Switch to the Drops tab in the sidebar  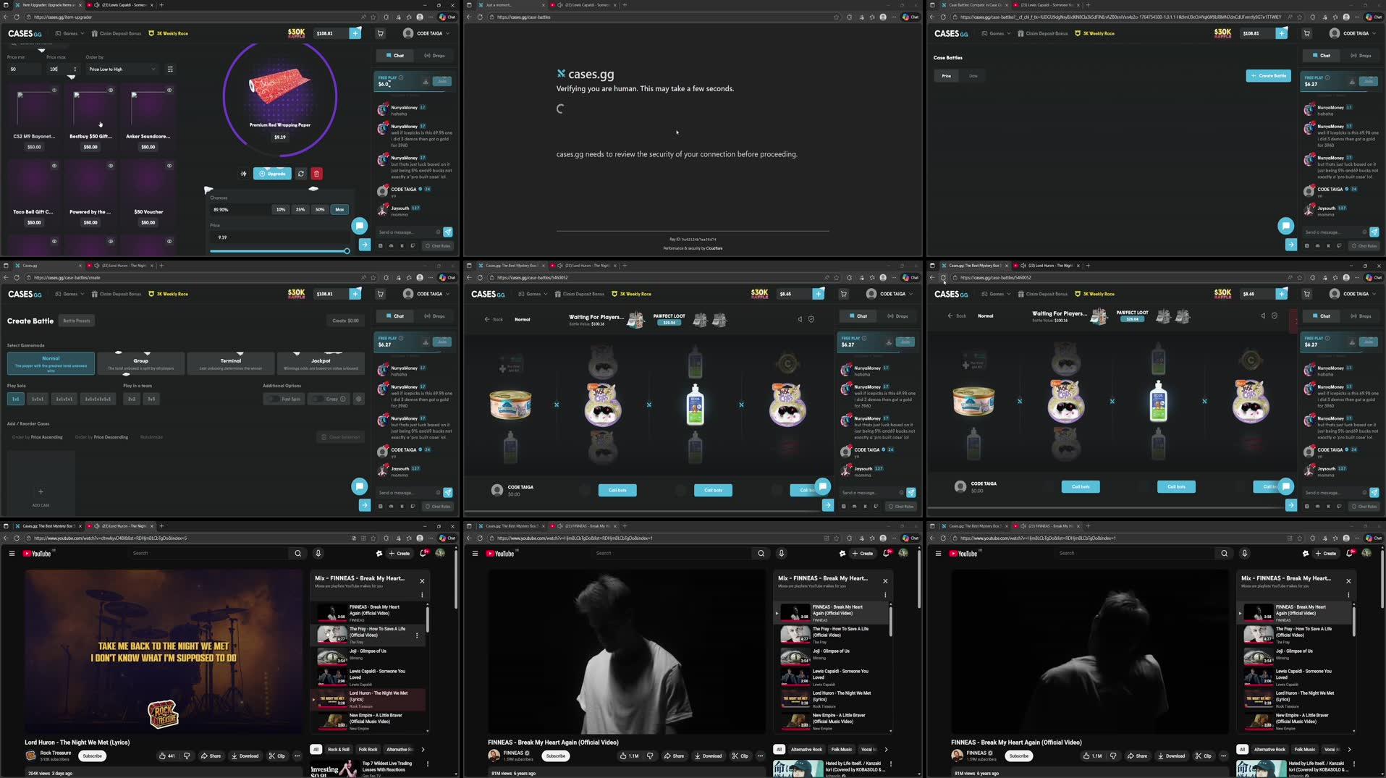coord(435,55)
